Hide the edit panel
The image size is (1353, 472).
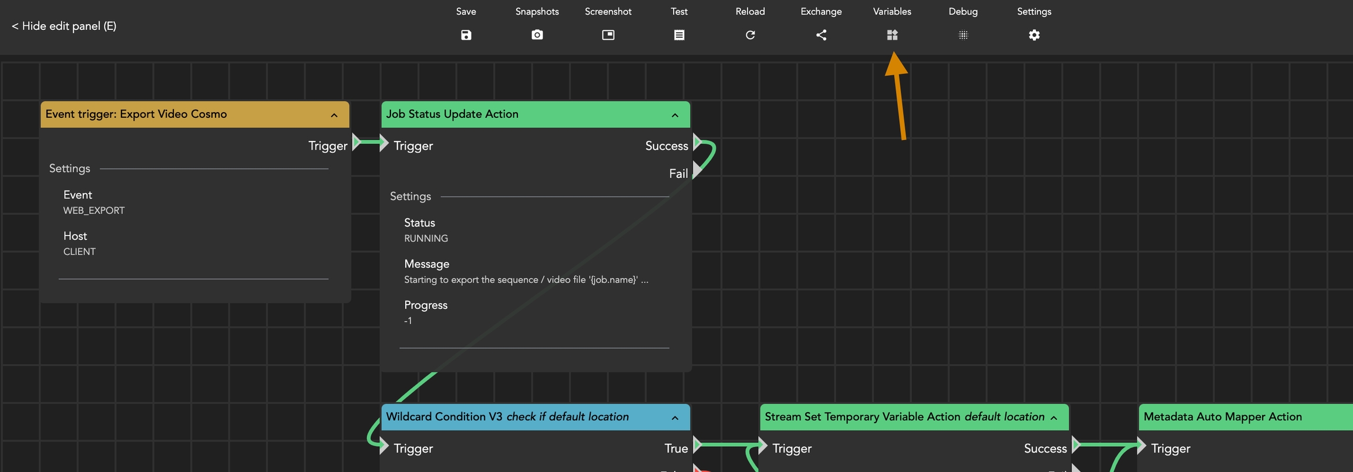64,26
